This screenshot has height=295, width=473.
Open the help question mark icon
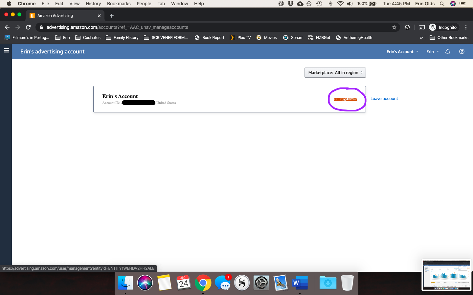462,51
